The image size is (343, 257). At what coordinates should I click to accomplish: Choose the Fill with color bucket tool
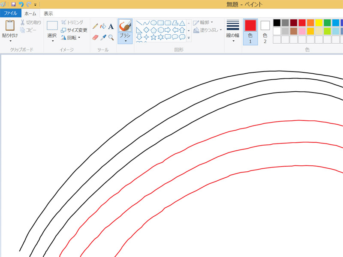[103, 26]
